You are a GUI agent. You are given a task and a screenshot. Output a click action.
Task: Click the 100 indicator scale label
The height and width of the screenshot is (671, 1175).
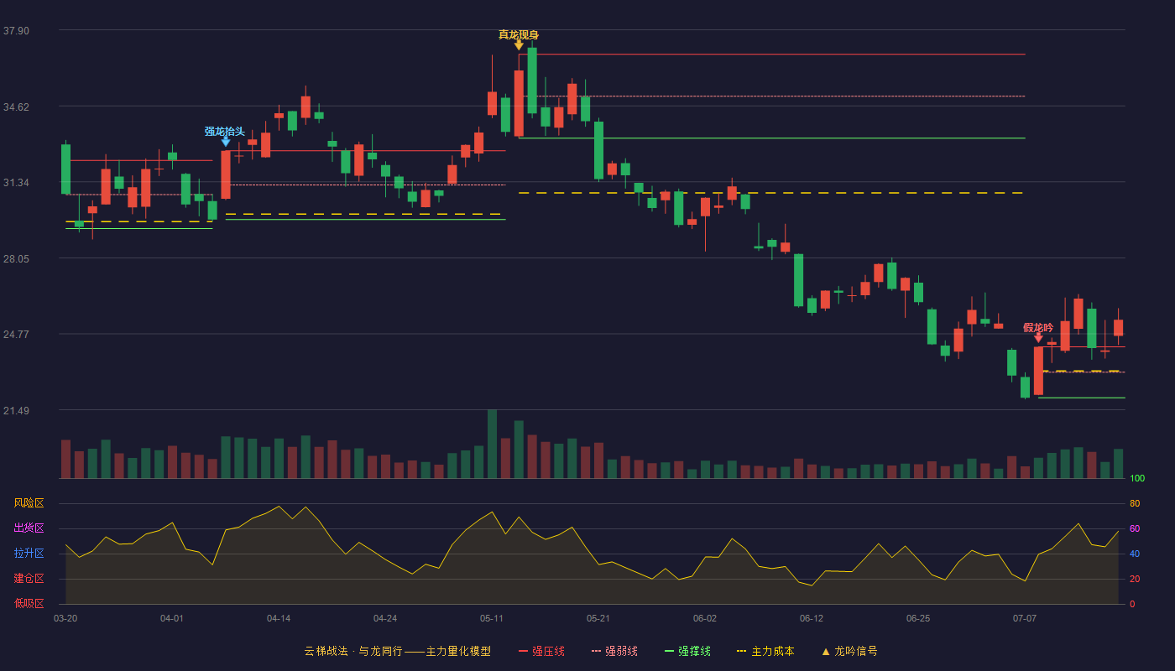coord(1137,479)
